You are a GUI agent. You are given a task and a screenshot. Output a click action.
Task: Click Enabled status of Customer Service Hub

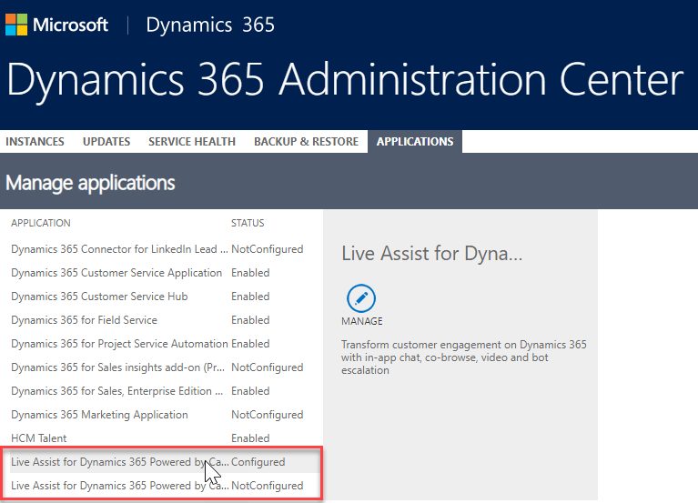[250, 297]
